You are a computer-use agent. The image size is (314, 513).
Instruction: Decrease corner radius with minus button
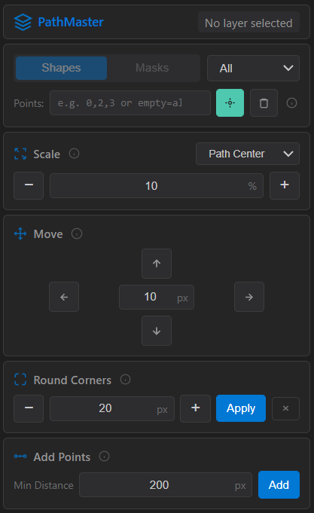coord(29,408)
